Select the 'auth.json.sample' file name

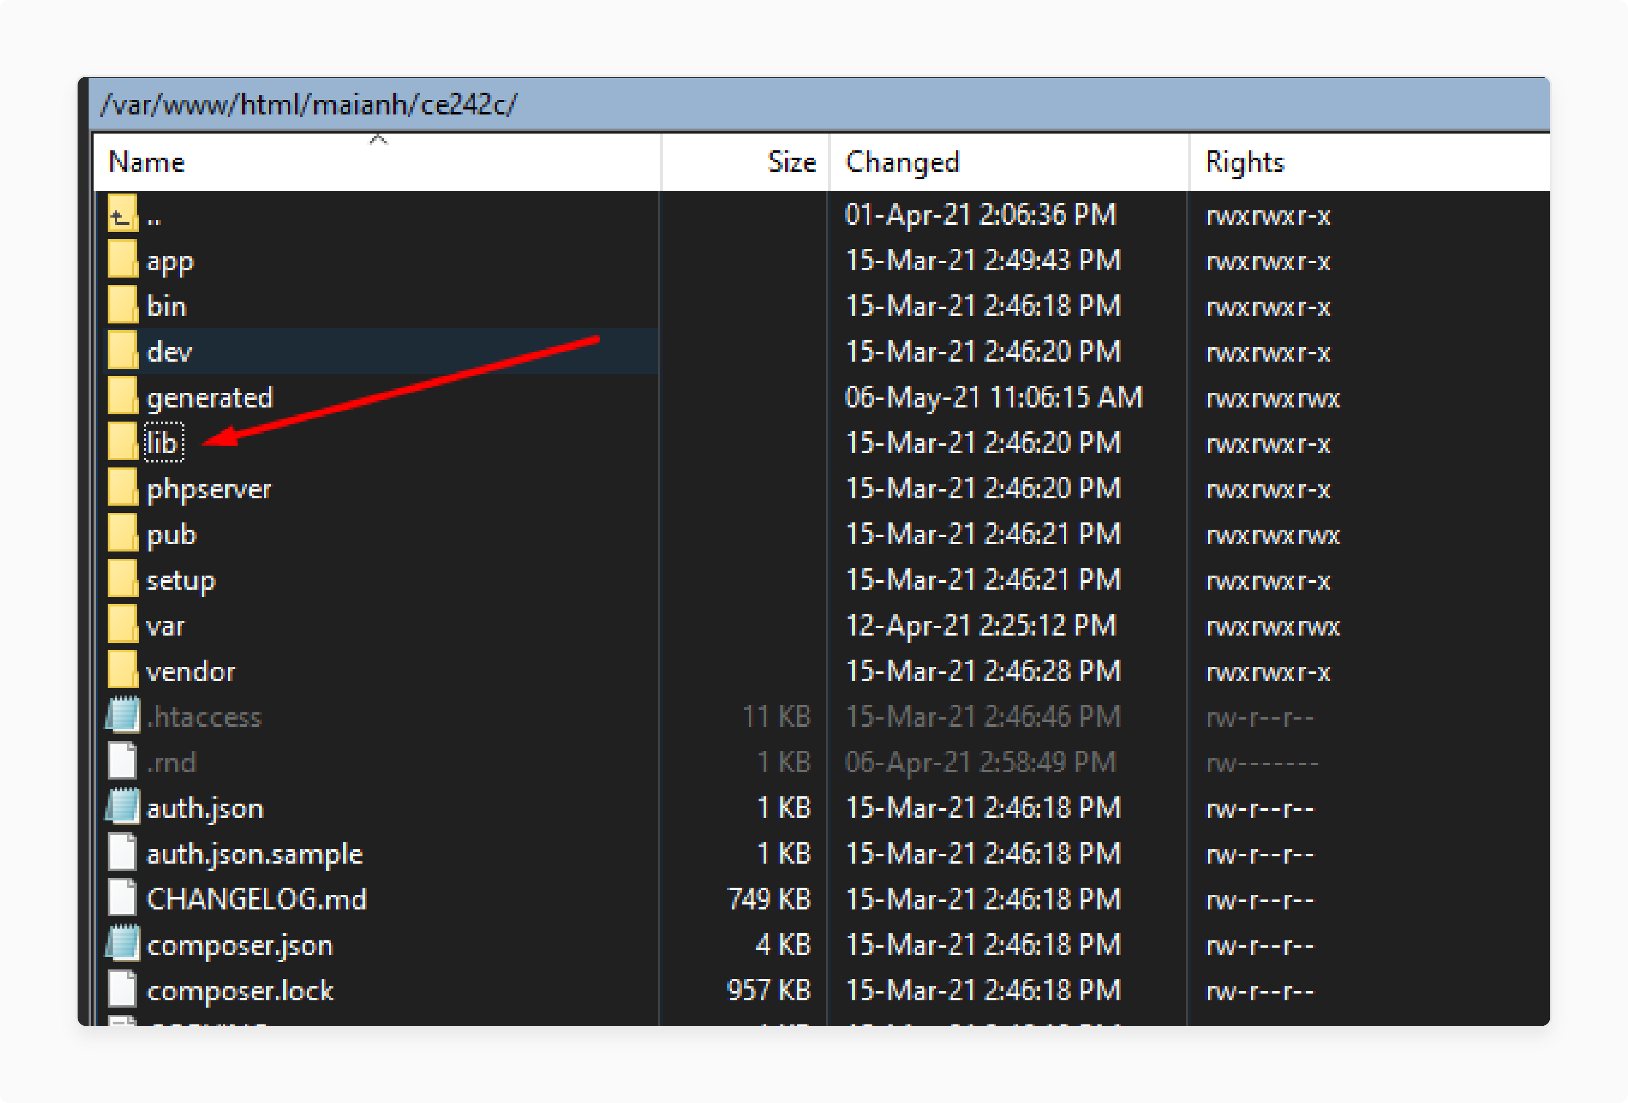[x=254, y=854]
